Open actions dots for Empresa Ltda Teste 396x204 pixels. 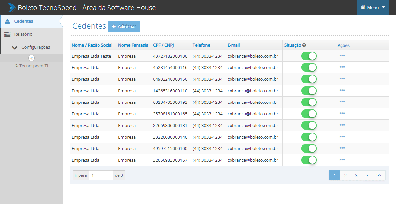342,56
